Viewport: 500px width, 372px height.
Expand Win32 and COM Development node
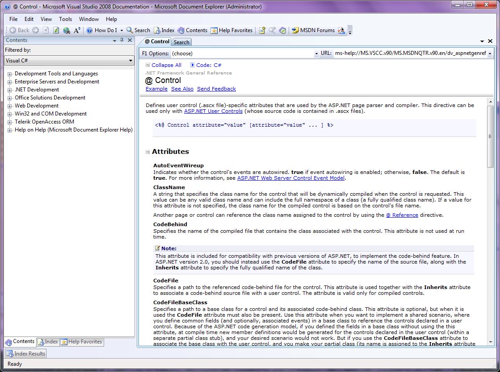9,114
